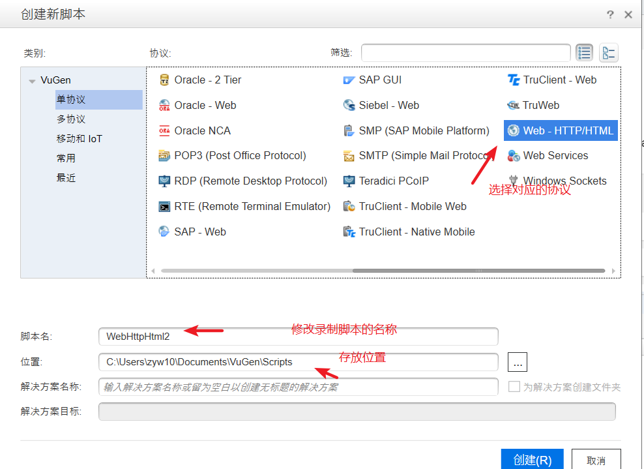Open the 最近 category
Viewport: 644px width, 469px height.
coord(66,178)
